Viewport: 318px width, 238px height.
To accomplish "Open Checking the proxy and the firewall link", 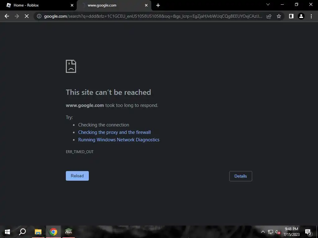I will [114, 132].
